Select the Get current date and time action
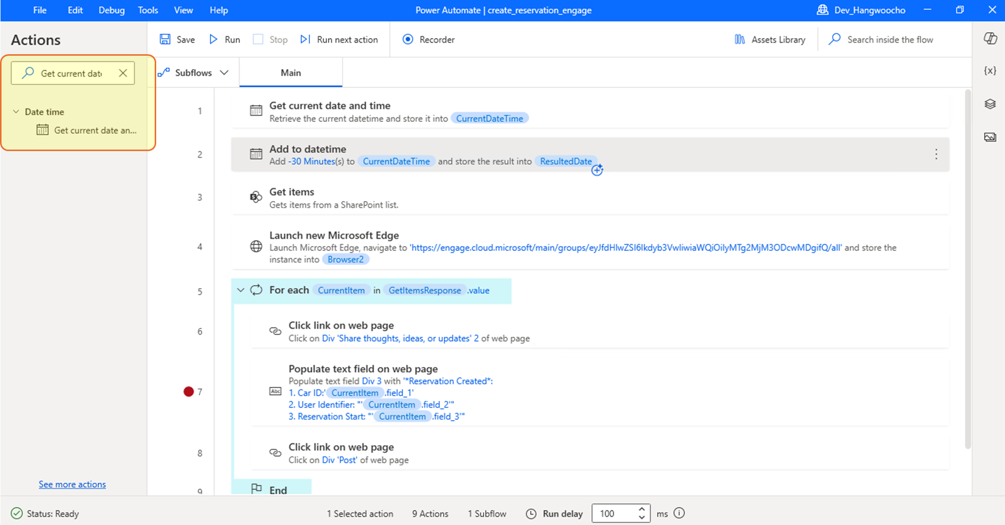 pyautogui.click(x=590, y=111)
